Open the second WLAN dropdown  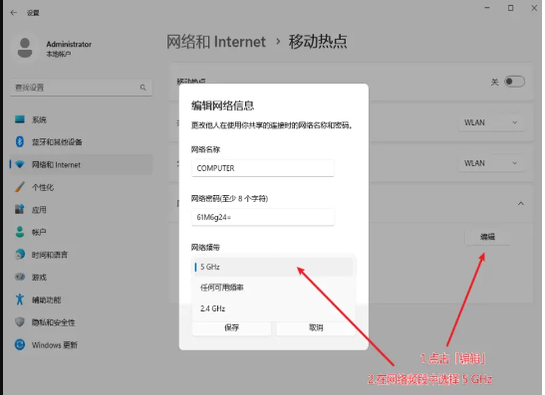click(491, 163)
